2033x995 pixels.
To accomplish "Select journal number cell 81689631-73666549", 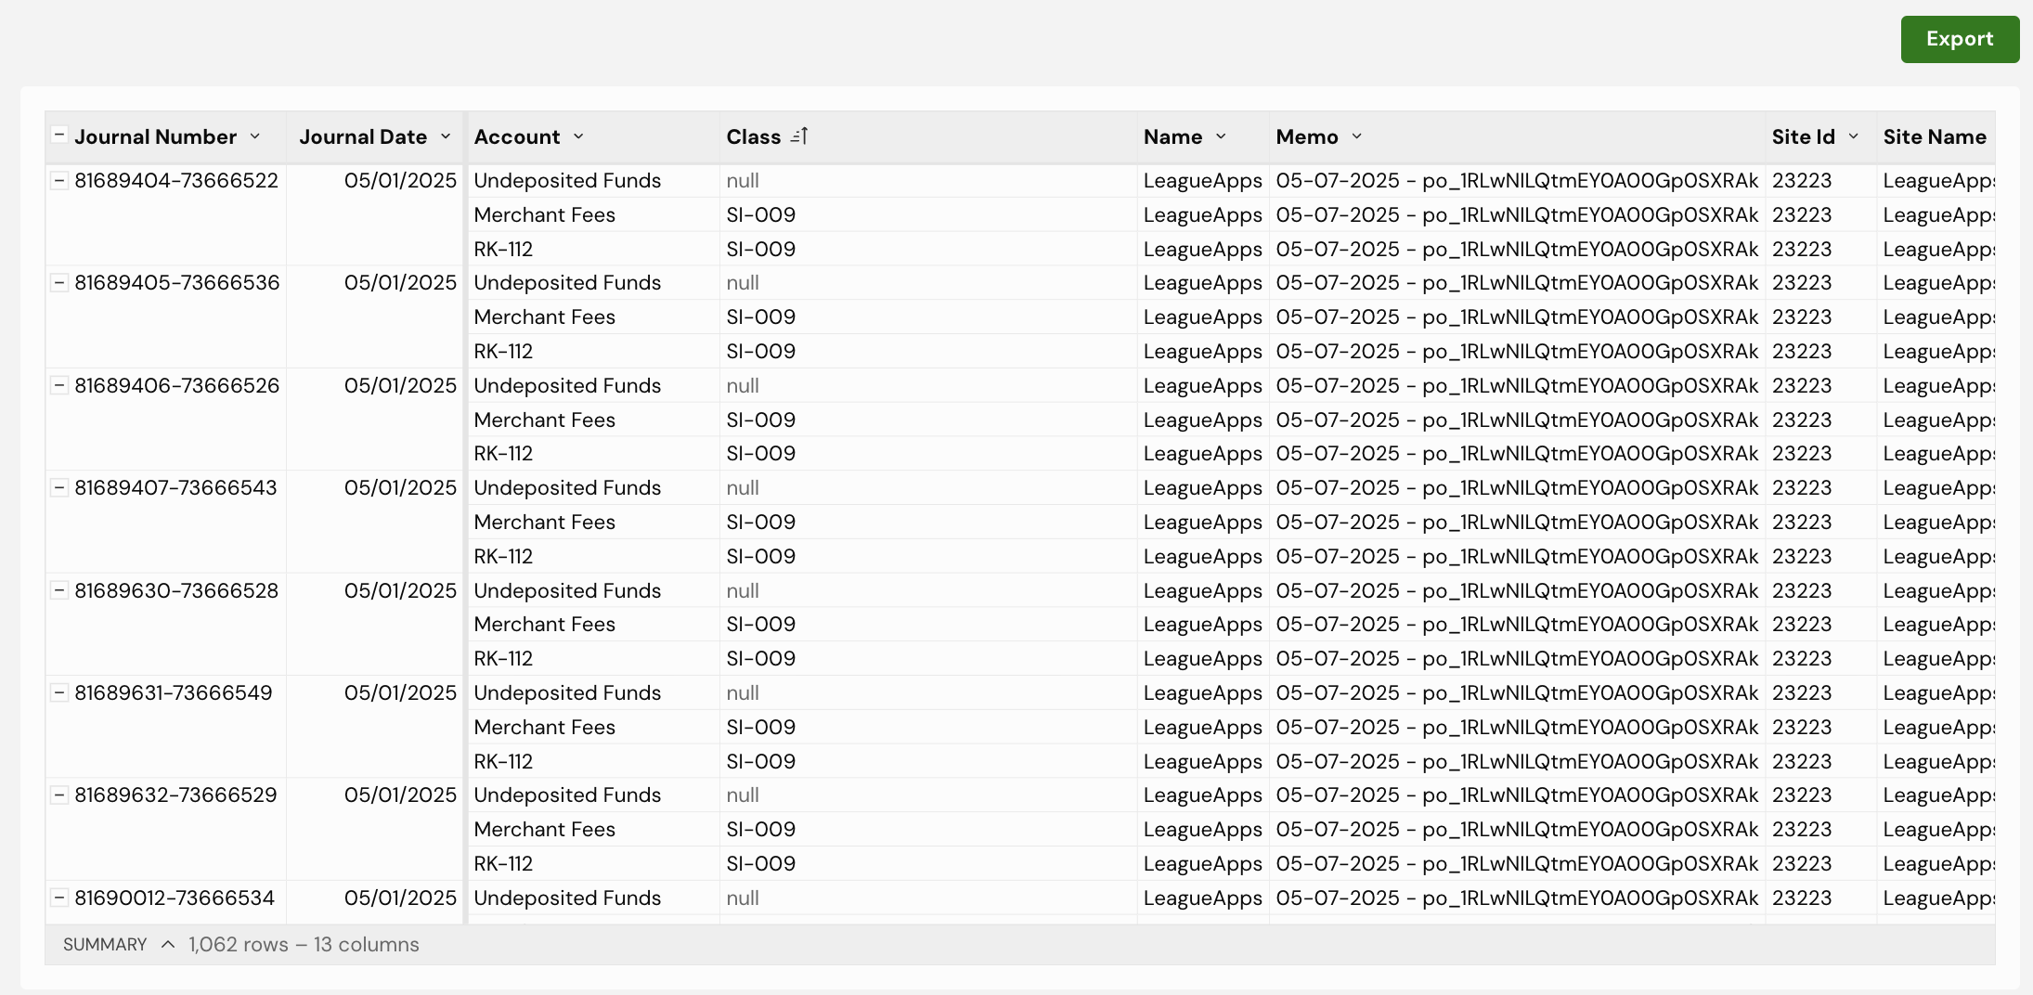I will tap(174, 692).
